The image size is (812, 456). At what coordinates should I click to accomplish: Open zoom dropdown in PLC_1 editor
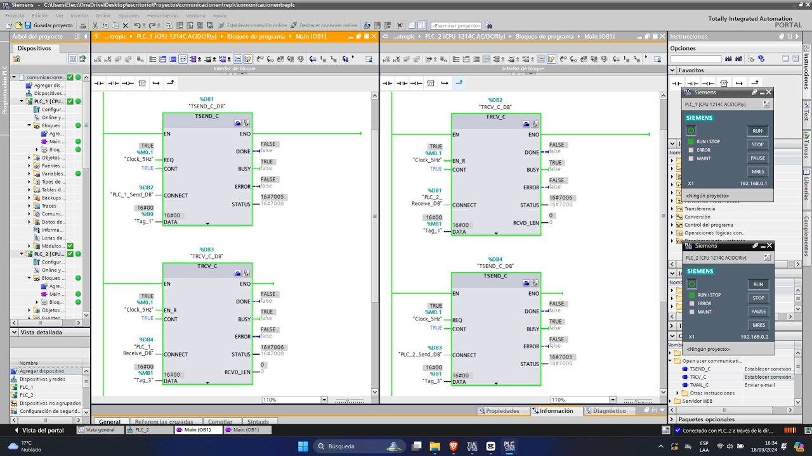324,400
